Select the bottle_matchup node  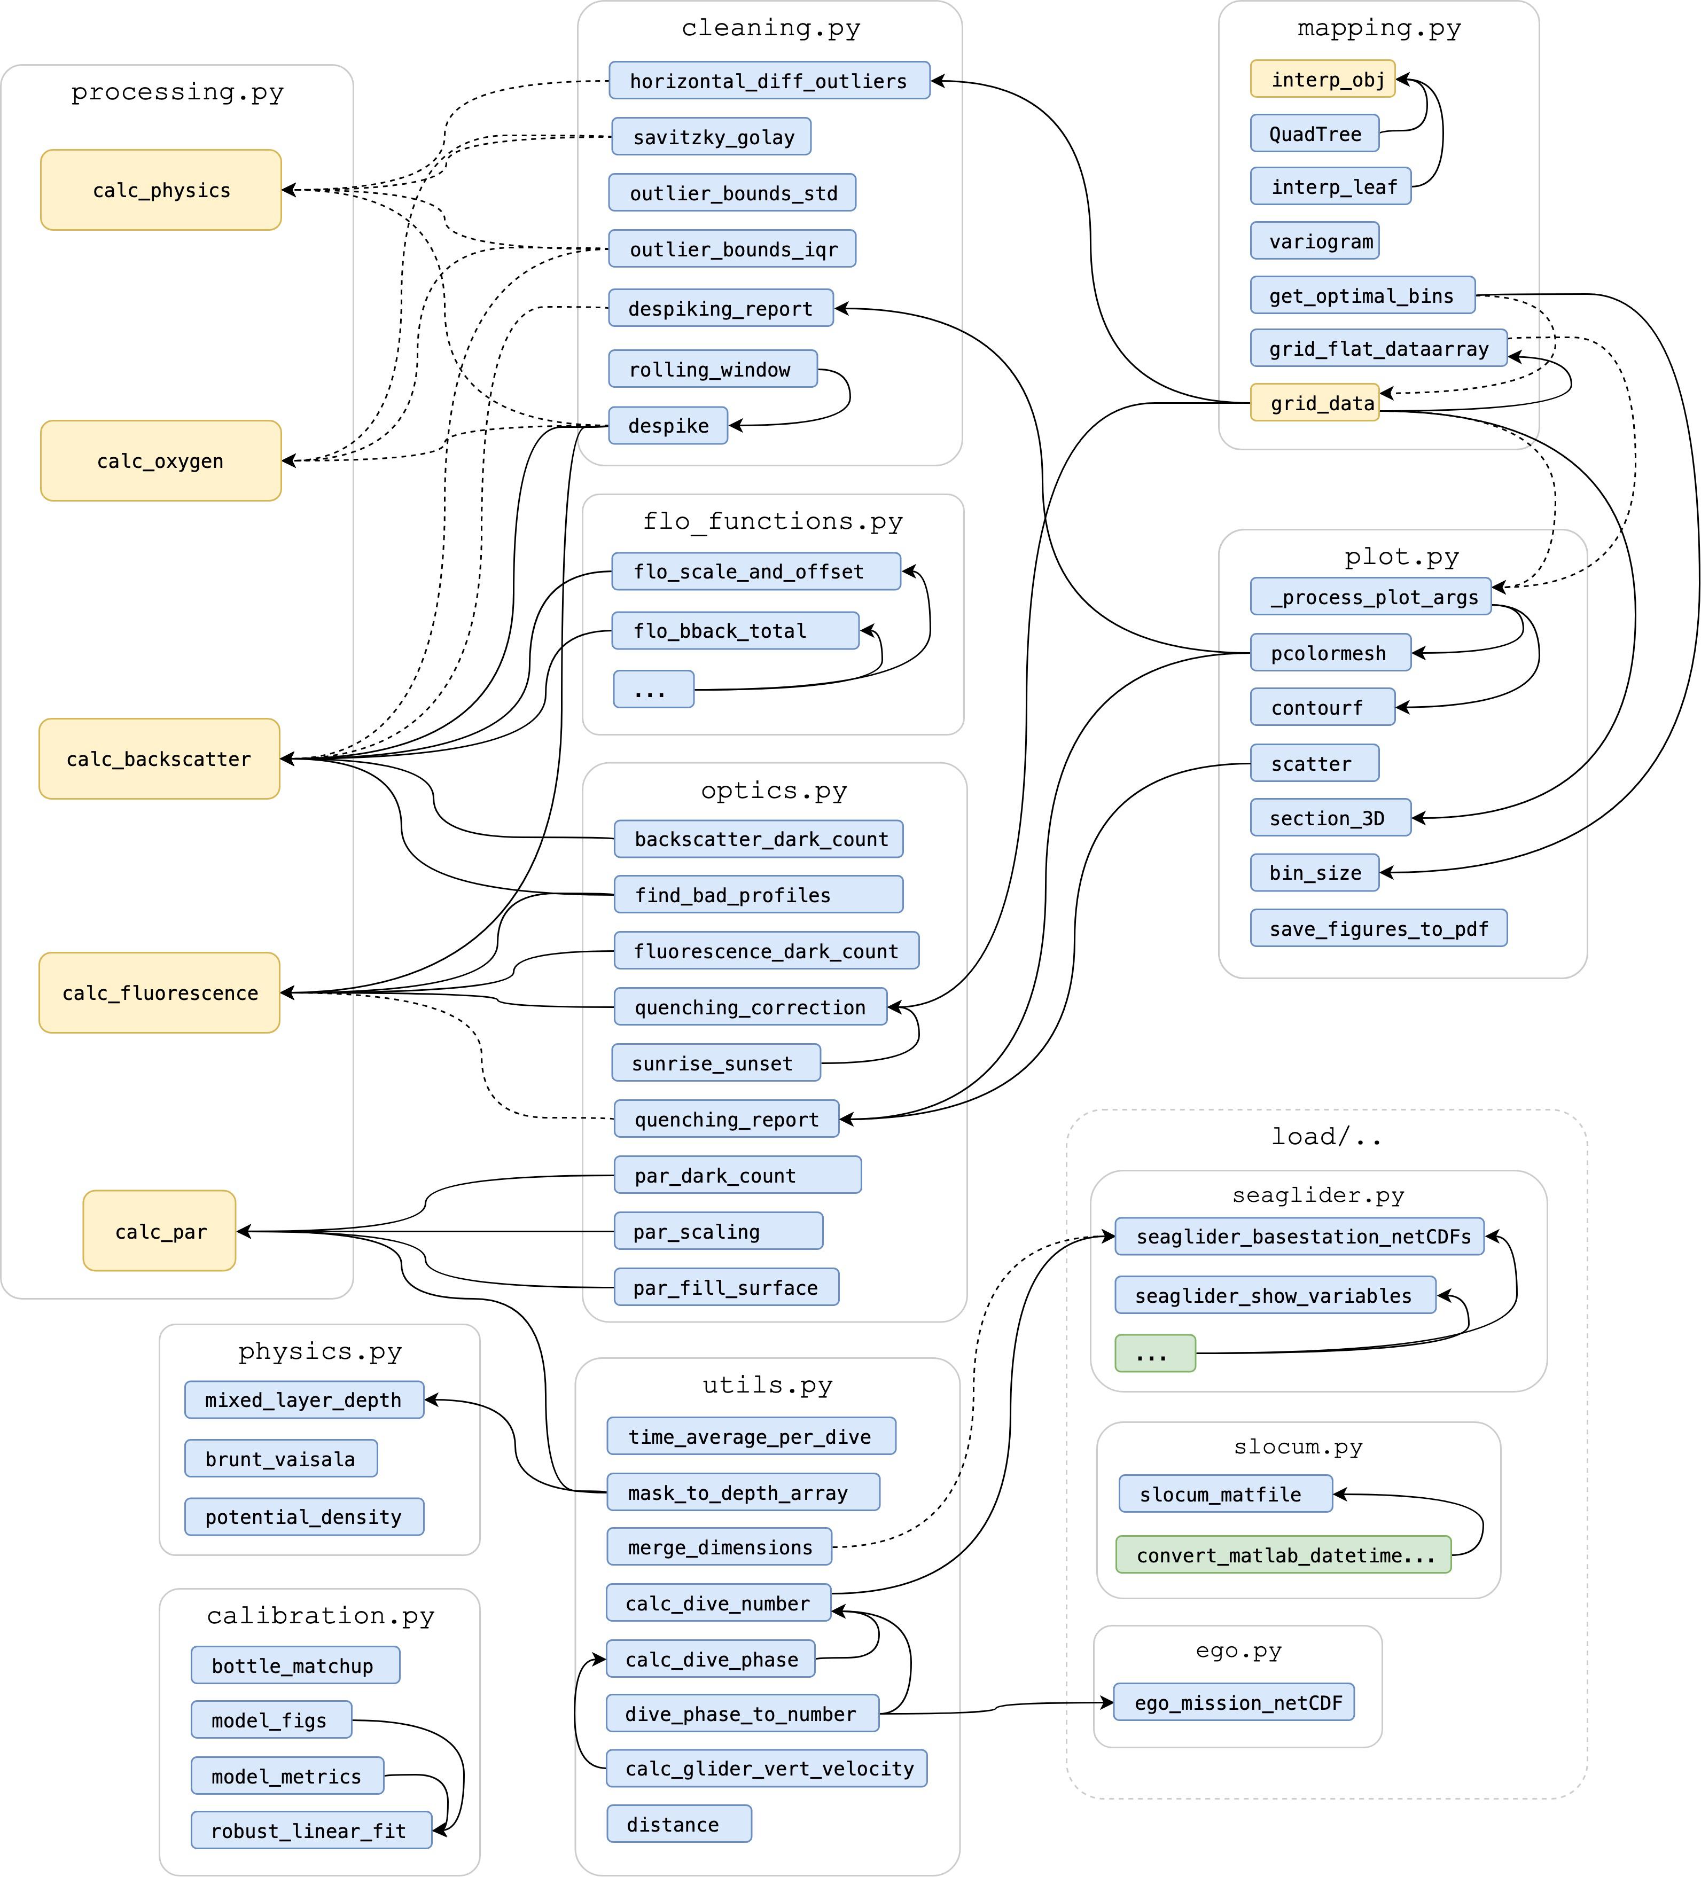[x=296, y=1665]
